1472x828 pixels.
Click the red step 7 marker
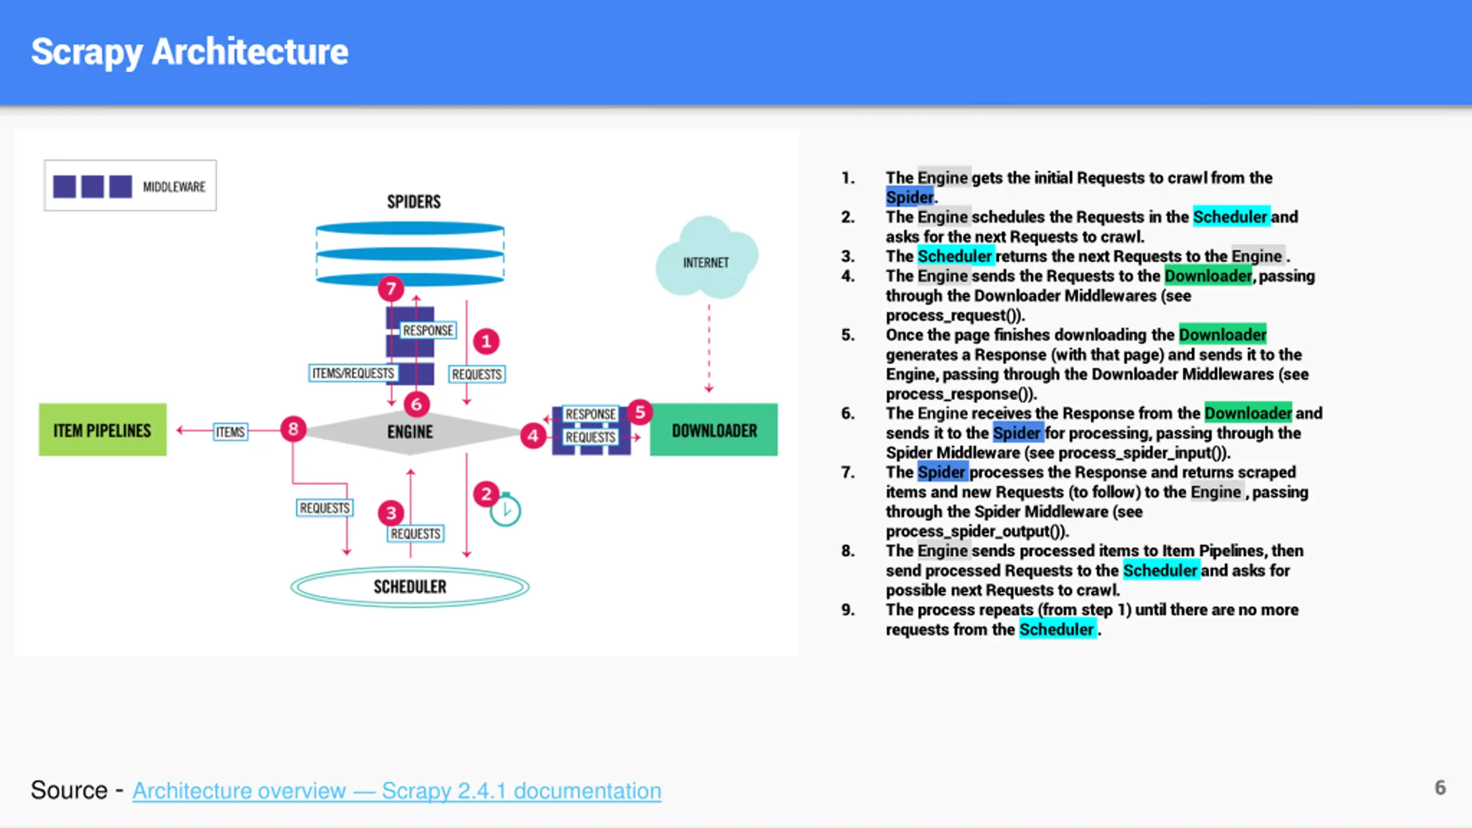(x=391, y=289)
